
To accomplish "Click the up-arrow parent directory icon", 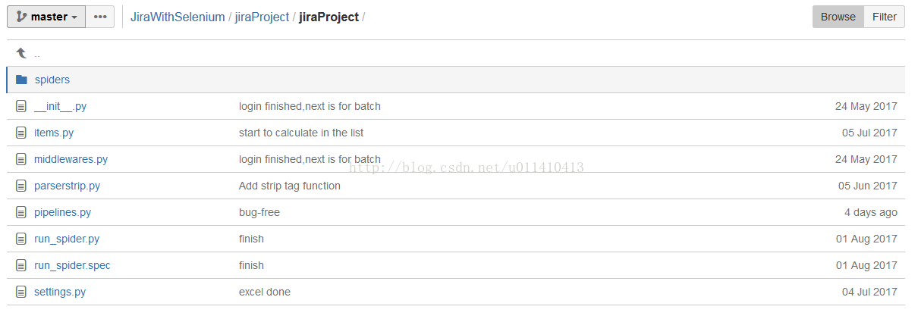I will click(x=21, y=53).
